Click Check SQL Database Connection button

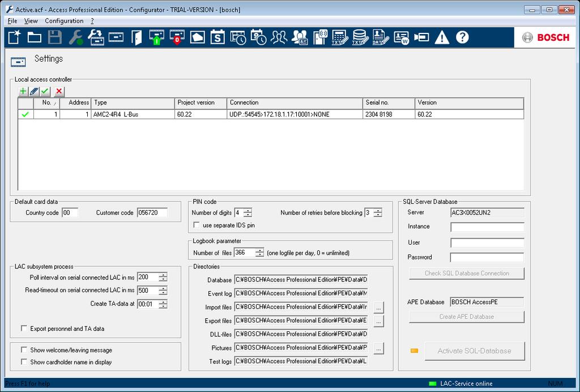tap(467, 273)
